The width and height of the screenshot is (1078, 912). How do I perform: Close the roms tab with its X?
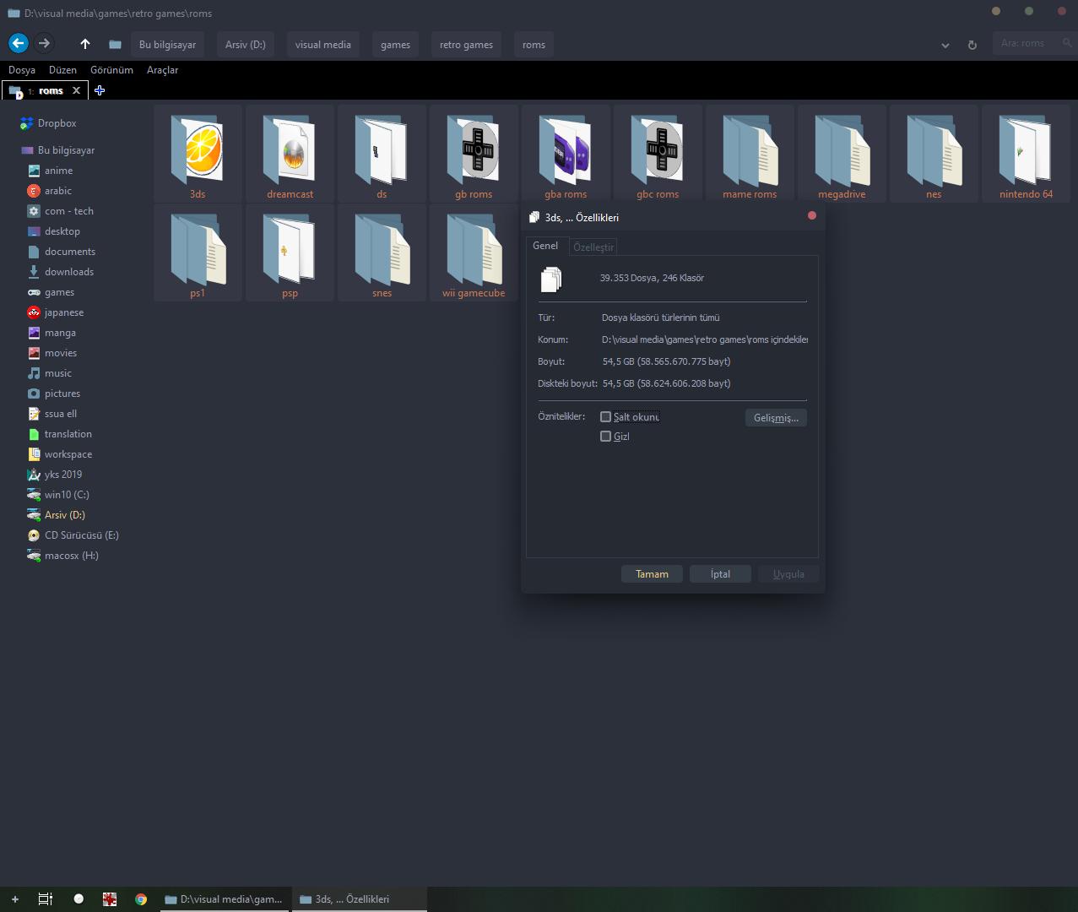[76, 90]
